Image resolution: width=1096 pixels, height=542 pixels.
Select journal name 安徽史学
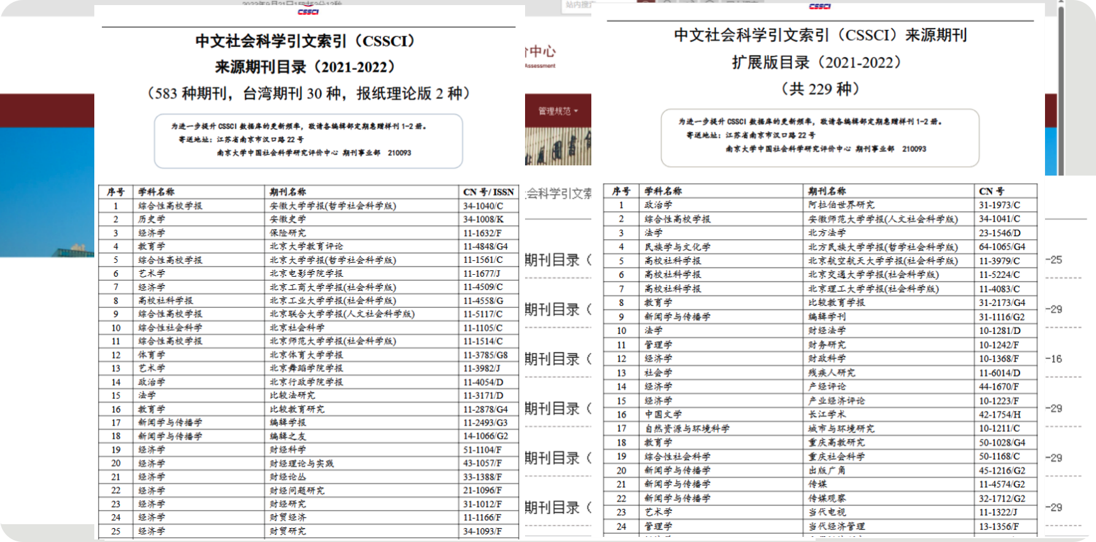coord(287,219)
